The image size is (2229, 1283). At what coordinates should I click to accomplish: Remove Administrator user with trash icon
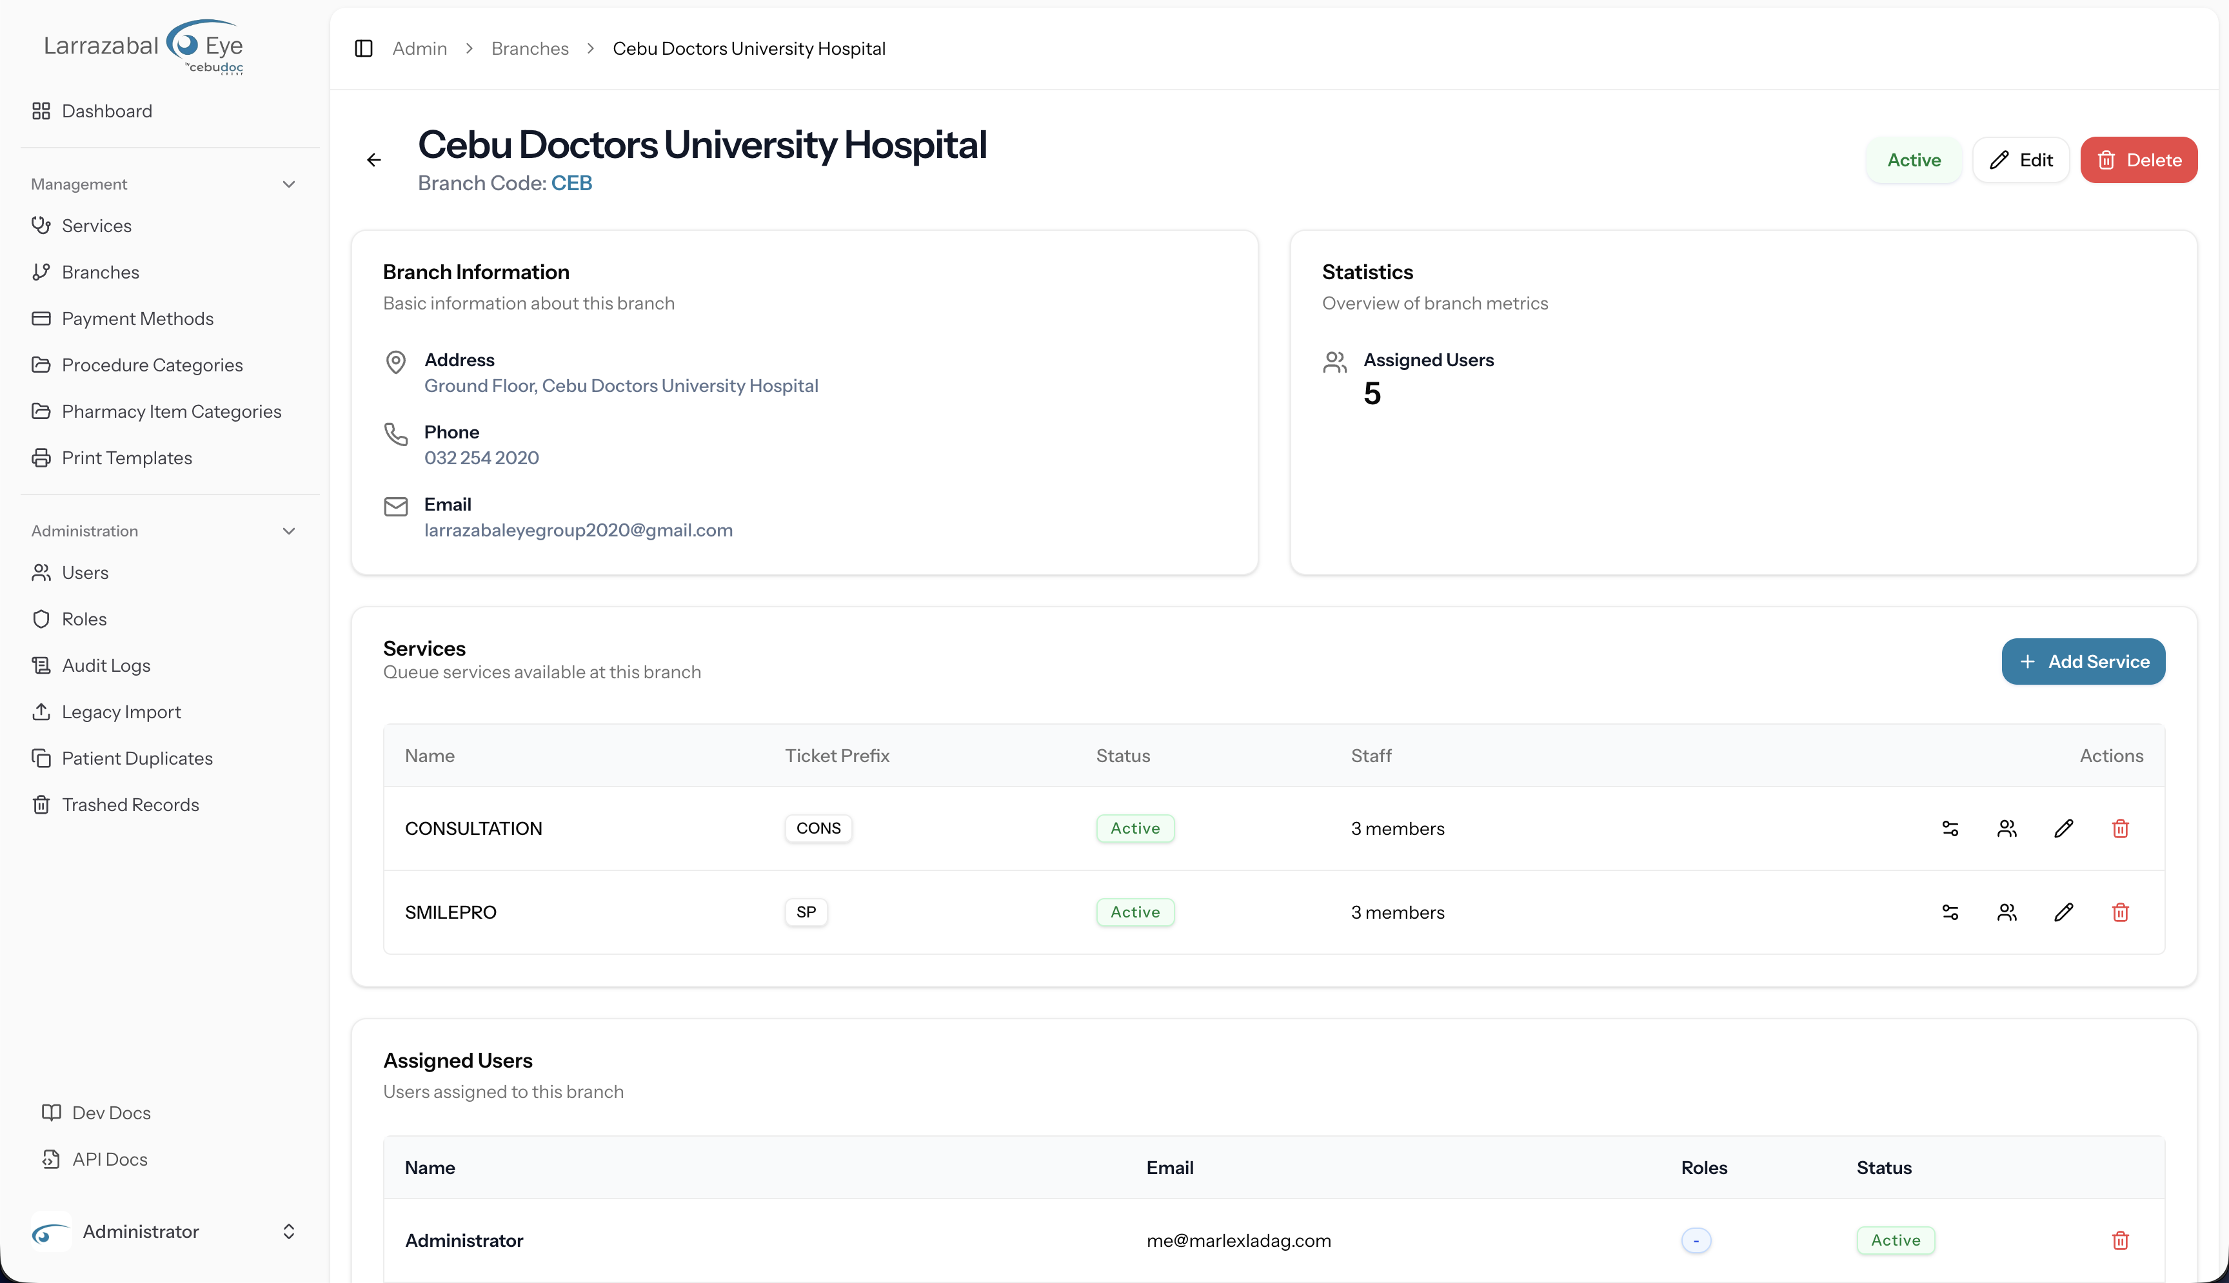(2121, 1240)
